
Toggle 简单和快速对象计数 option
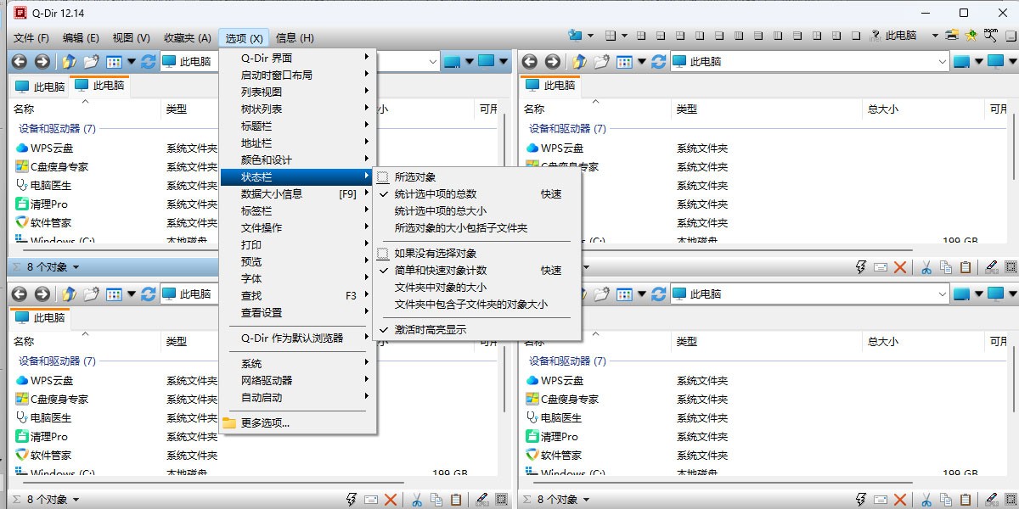441,271
